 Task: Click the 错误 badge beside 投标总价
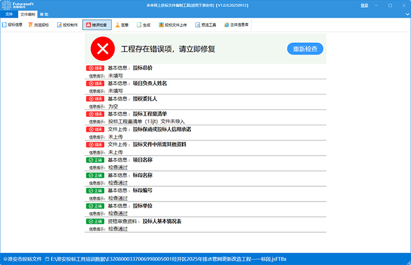click(x=95, y=68)
